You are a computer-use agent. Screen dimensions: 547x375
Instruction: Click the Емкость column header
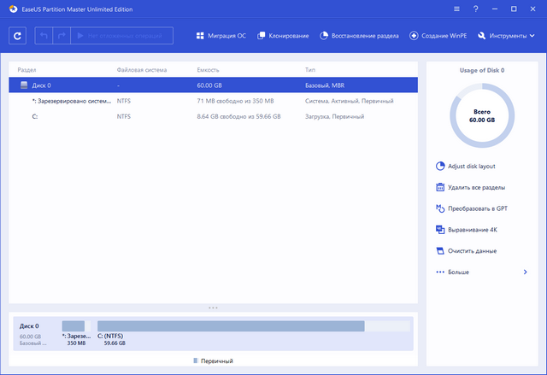pyautogui.click(x=208, y=68)
